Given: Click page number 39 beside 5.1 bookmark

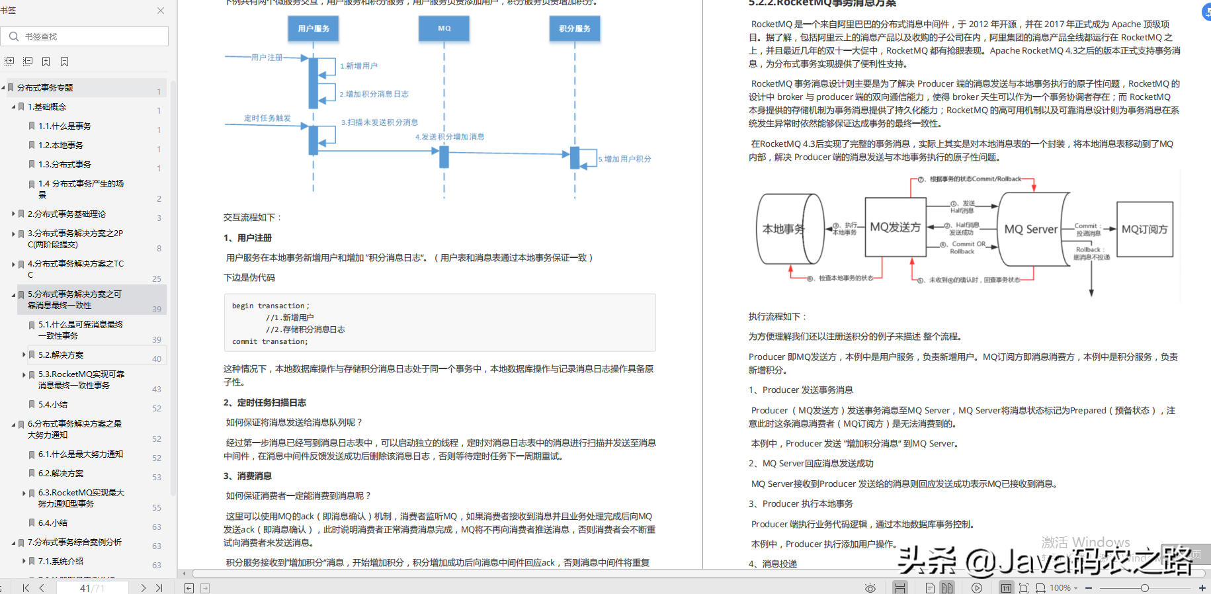Looking at the screenshot, I should (157, 340).
